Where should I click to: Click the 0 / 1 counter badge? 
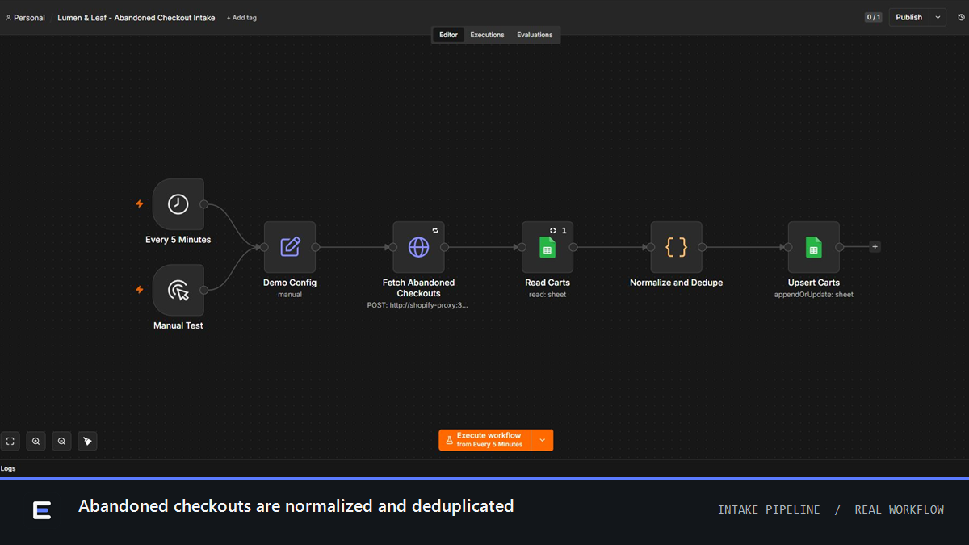point(874,17)
